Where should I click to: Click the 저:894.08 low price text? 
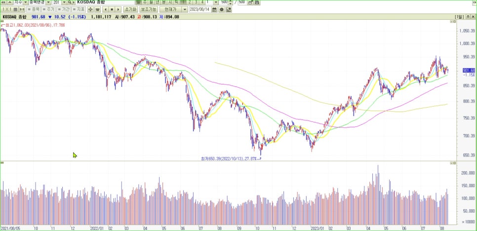pos(169,17)
